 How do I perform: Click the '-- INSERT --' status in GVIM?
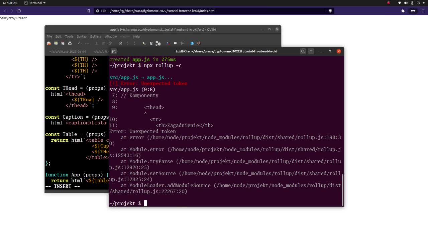click(63, 186)
